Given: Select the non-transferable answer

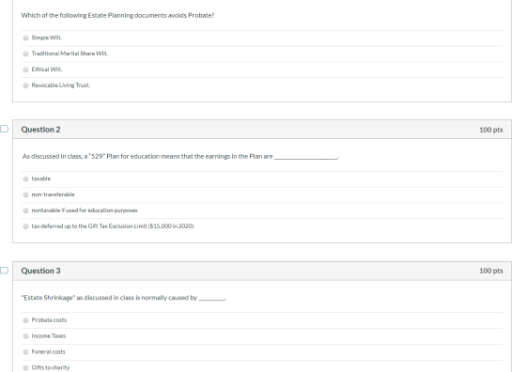Looking at the screenshot, I should tap(26, 194).
